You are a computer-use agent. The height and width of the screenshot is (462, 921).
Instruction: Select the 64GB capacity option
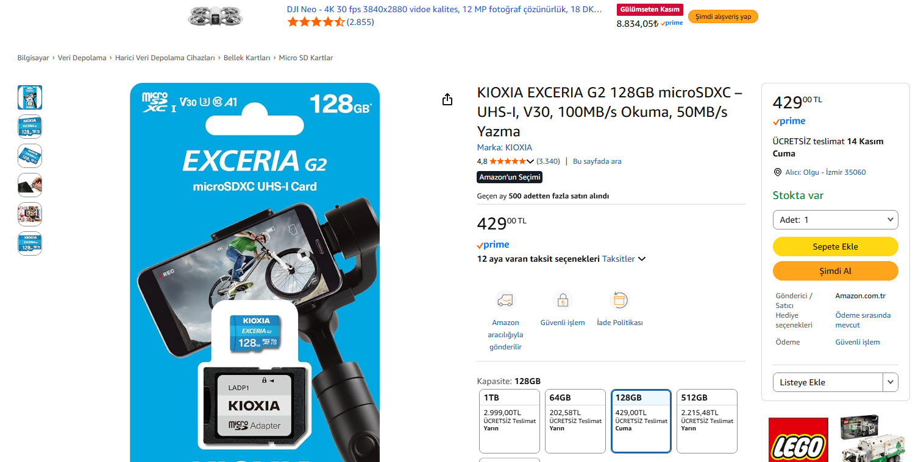(x=575, y=421)
